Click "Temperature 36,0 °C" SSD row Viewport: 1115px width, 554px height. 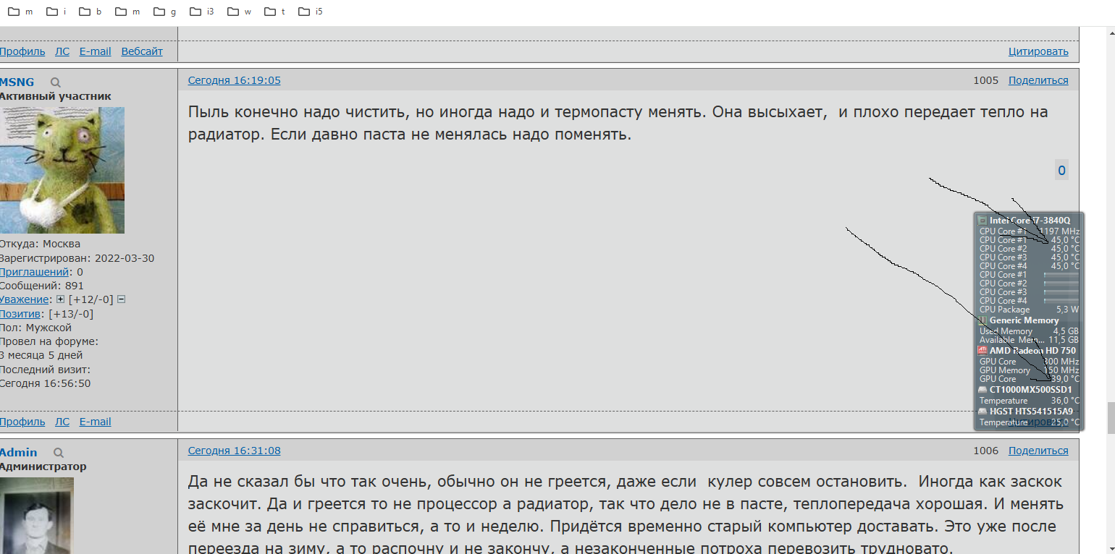1029,401
